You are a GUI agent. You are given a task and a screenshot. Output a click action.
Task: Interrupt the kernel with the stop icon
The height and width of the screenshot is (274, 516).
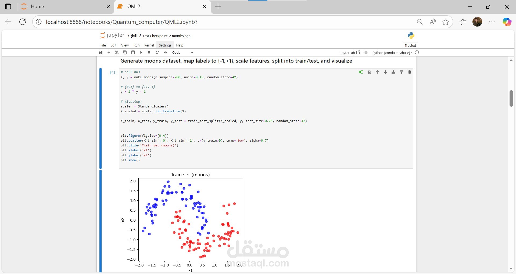click(x=149, y=52)
